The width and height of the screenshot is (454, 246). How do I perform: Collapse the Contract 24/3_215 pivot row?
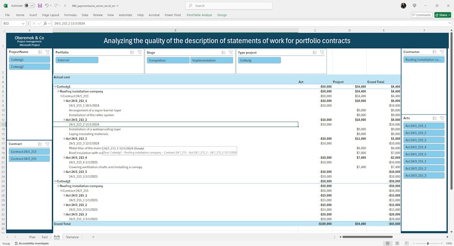coord(61,191)
